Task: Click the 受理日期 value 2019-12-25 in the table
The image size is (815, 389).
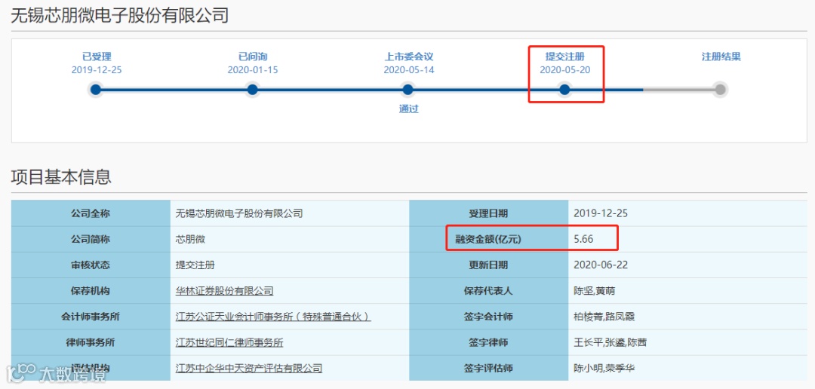Action: [601, 213]
